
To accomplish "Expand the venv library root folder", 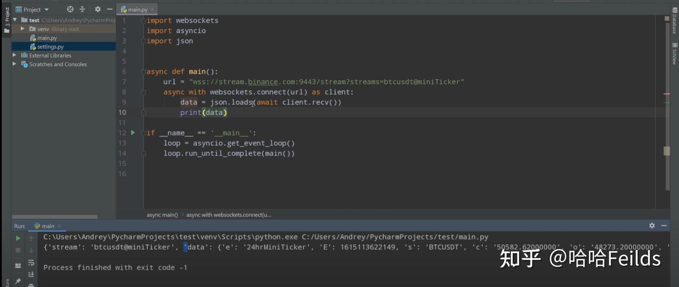I will 22,29.
